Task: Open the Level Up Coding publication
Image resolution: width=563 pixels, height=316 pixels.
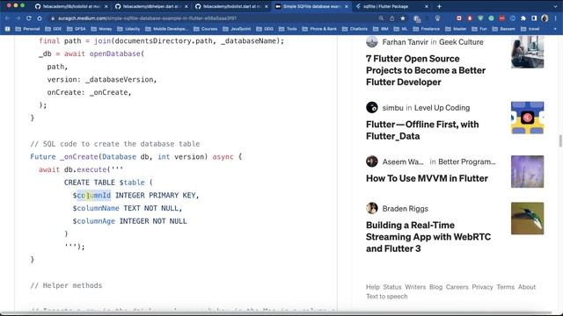Action: click(x=442, y=108)
